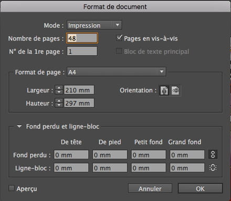
Task: Collapse the Fond perdu et ligne-bloc section
Action: pos(19,126)
